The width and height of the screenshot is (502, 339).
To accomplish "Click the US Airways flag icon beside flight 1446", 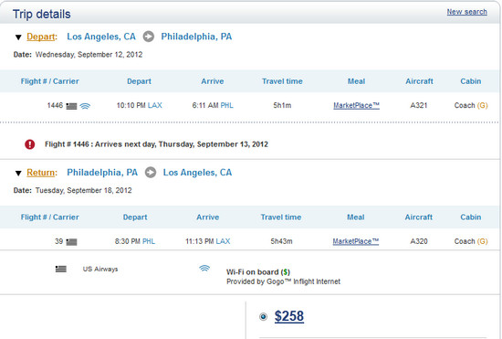I will coord(71,106).
